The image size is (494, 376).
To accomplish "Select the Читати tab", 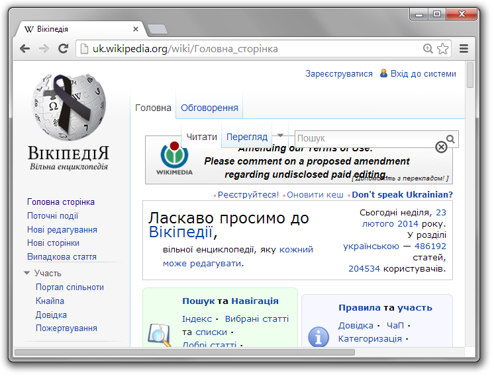I will click(201, 137).
